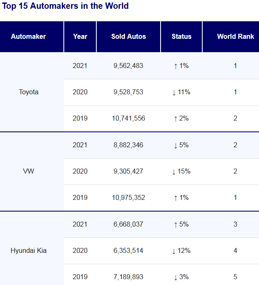Click the down arrow in VW's 2021 status
The height and width of the screenshot is (285, 259).
176,145
